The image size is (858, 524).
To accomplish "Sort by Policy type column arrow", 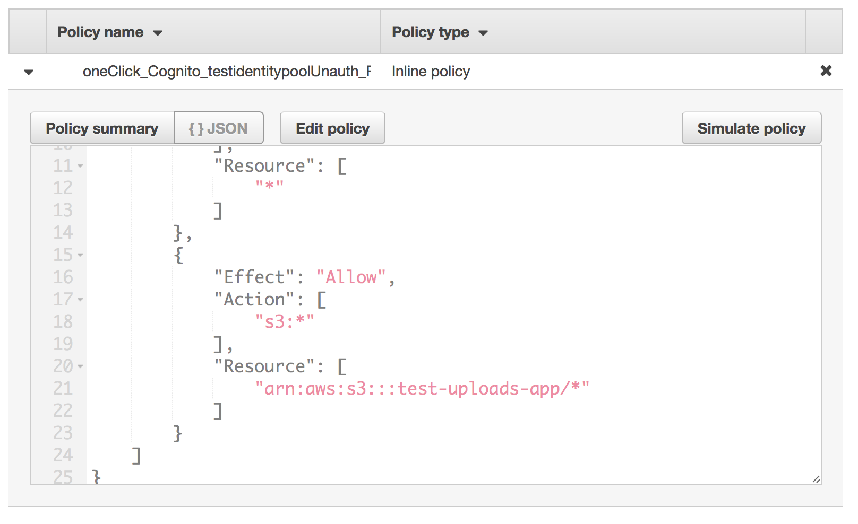I will [x=483, y=33].
